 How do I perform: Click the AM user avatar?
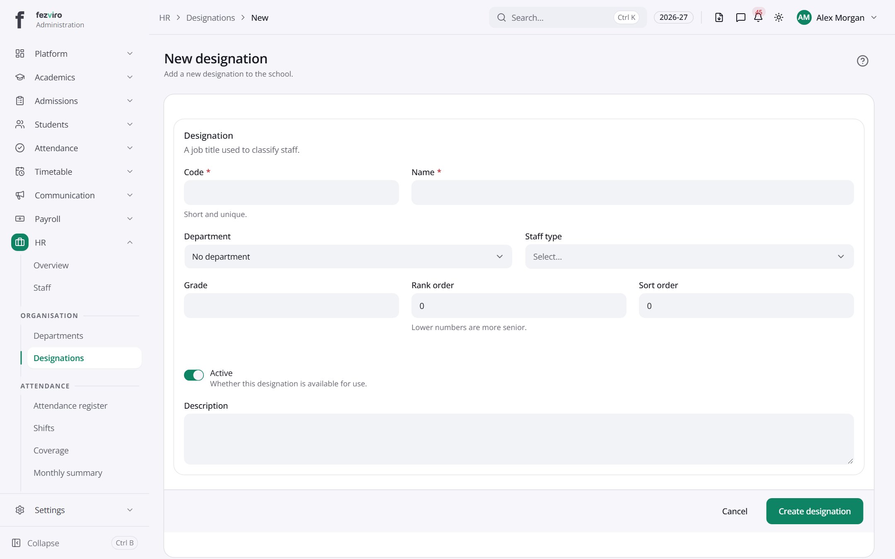[804, 17]
